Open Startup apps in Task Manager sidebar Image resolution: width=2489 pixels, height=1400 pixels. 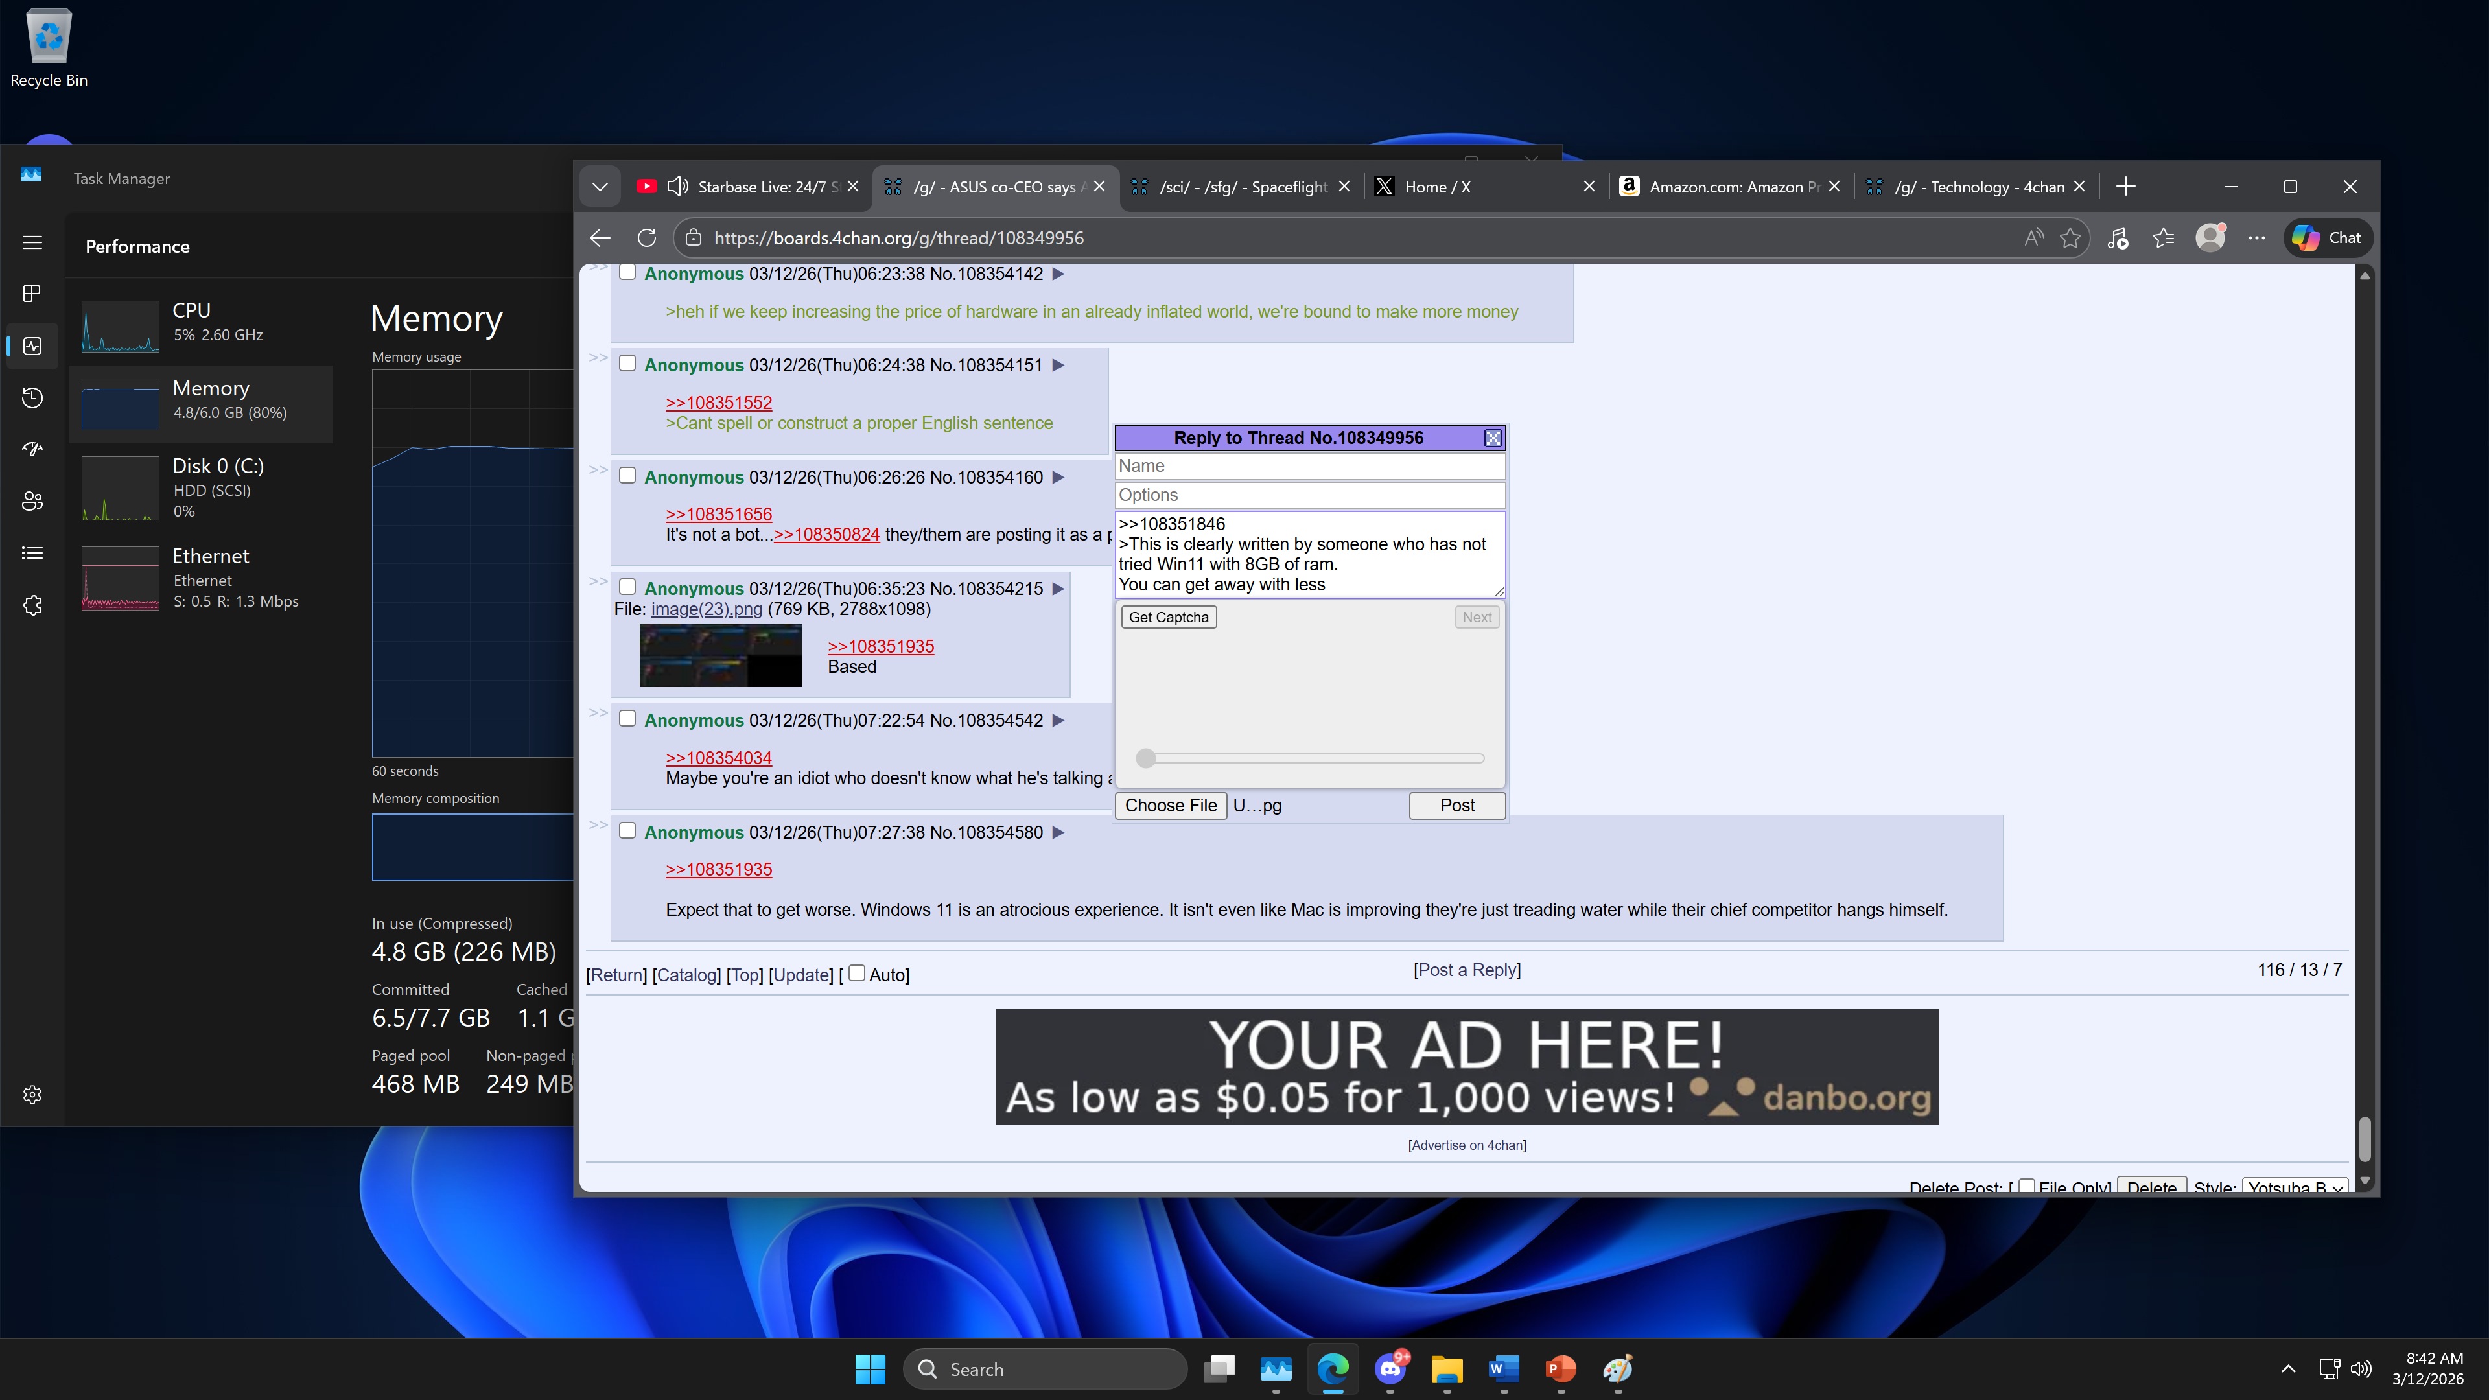click(x=32, y=449)
